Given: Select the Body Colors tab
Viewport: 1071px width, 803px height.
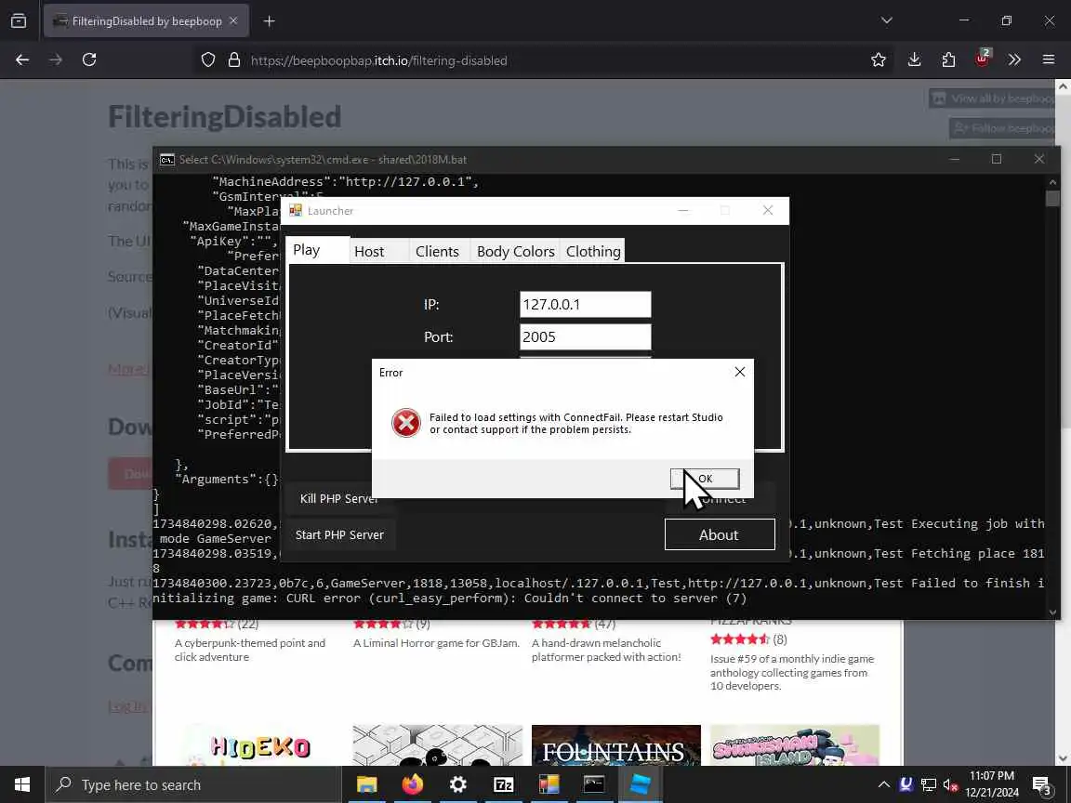Looking at the screenshot, I should (515, 251).
